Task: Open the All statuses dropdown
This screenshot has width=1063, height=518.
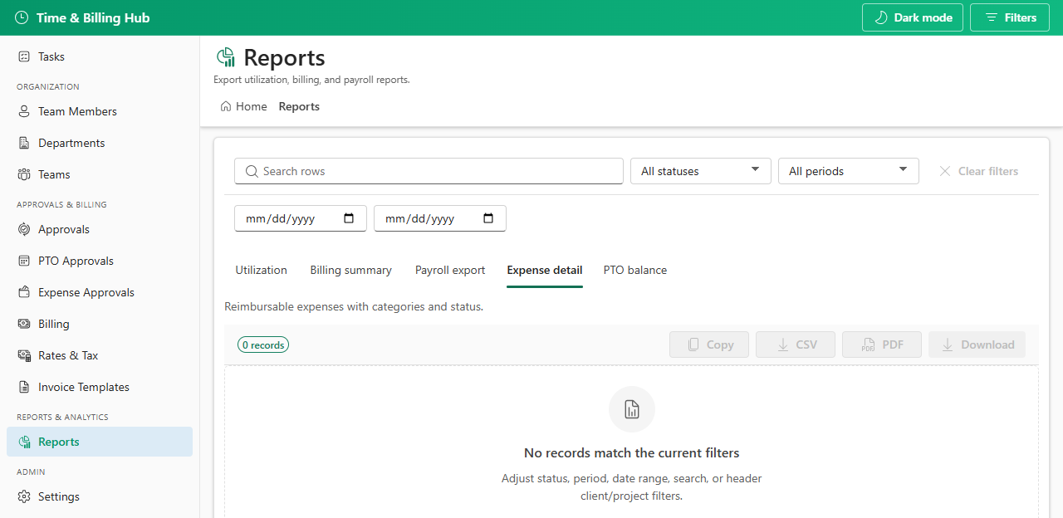Action: tap(701, 171)
